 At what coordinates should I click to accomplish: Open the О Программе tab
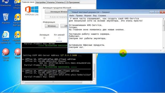pyautogui.click(x=73, y=2)
